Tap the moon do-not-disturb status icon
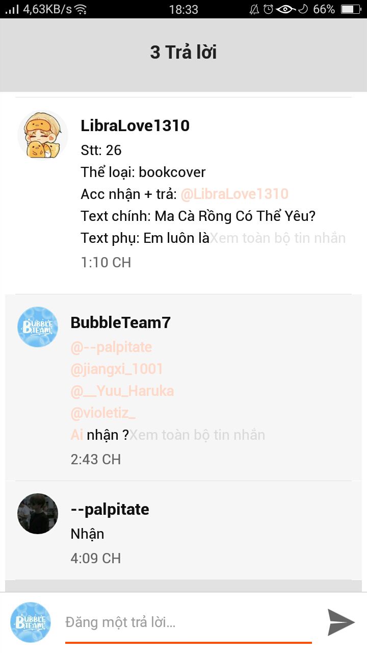Viewport: 367px width, 653px height. (x=303, y=9)
